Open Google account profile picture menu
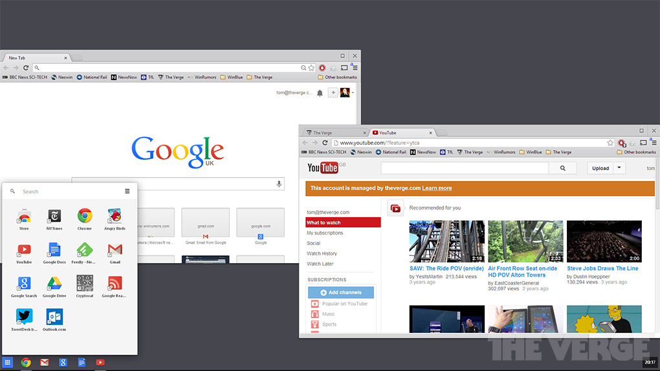The width and height of the screenshot is (660, 371). [345, 92]
